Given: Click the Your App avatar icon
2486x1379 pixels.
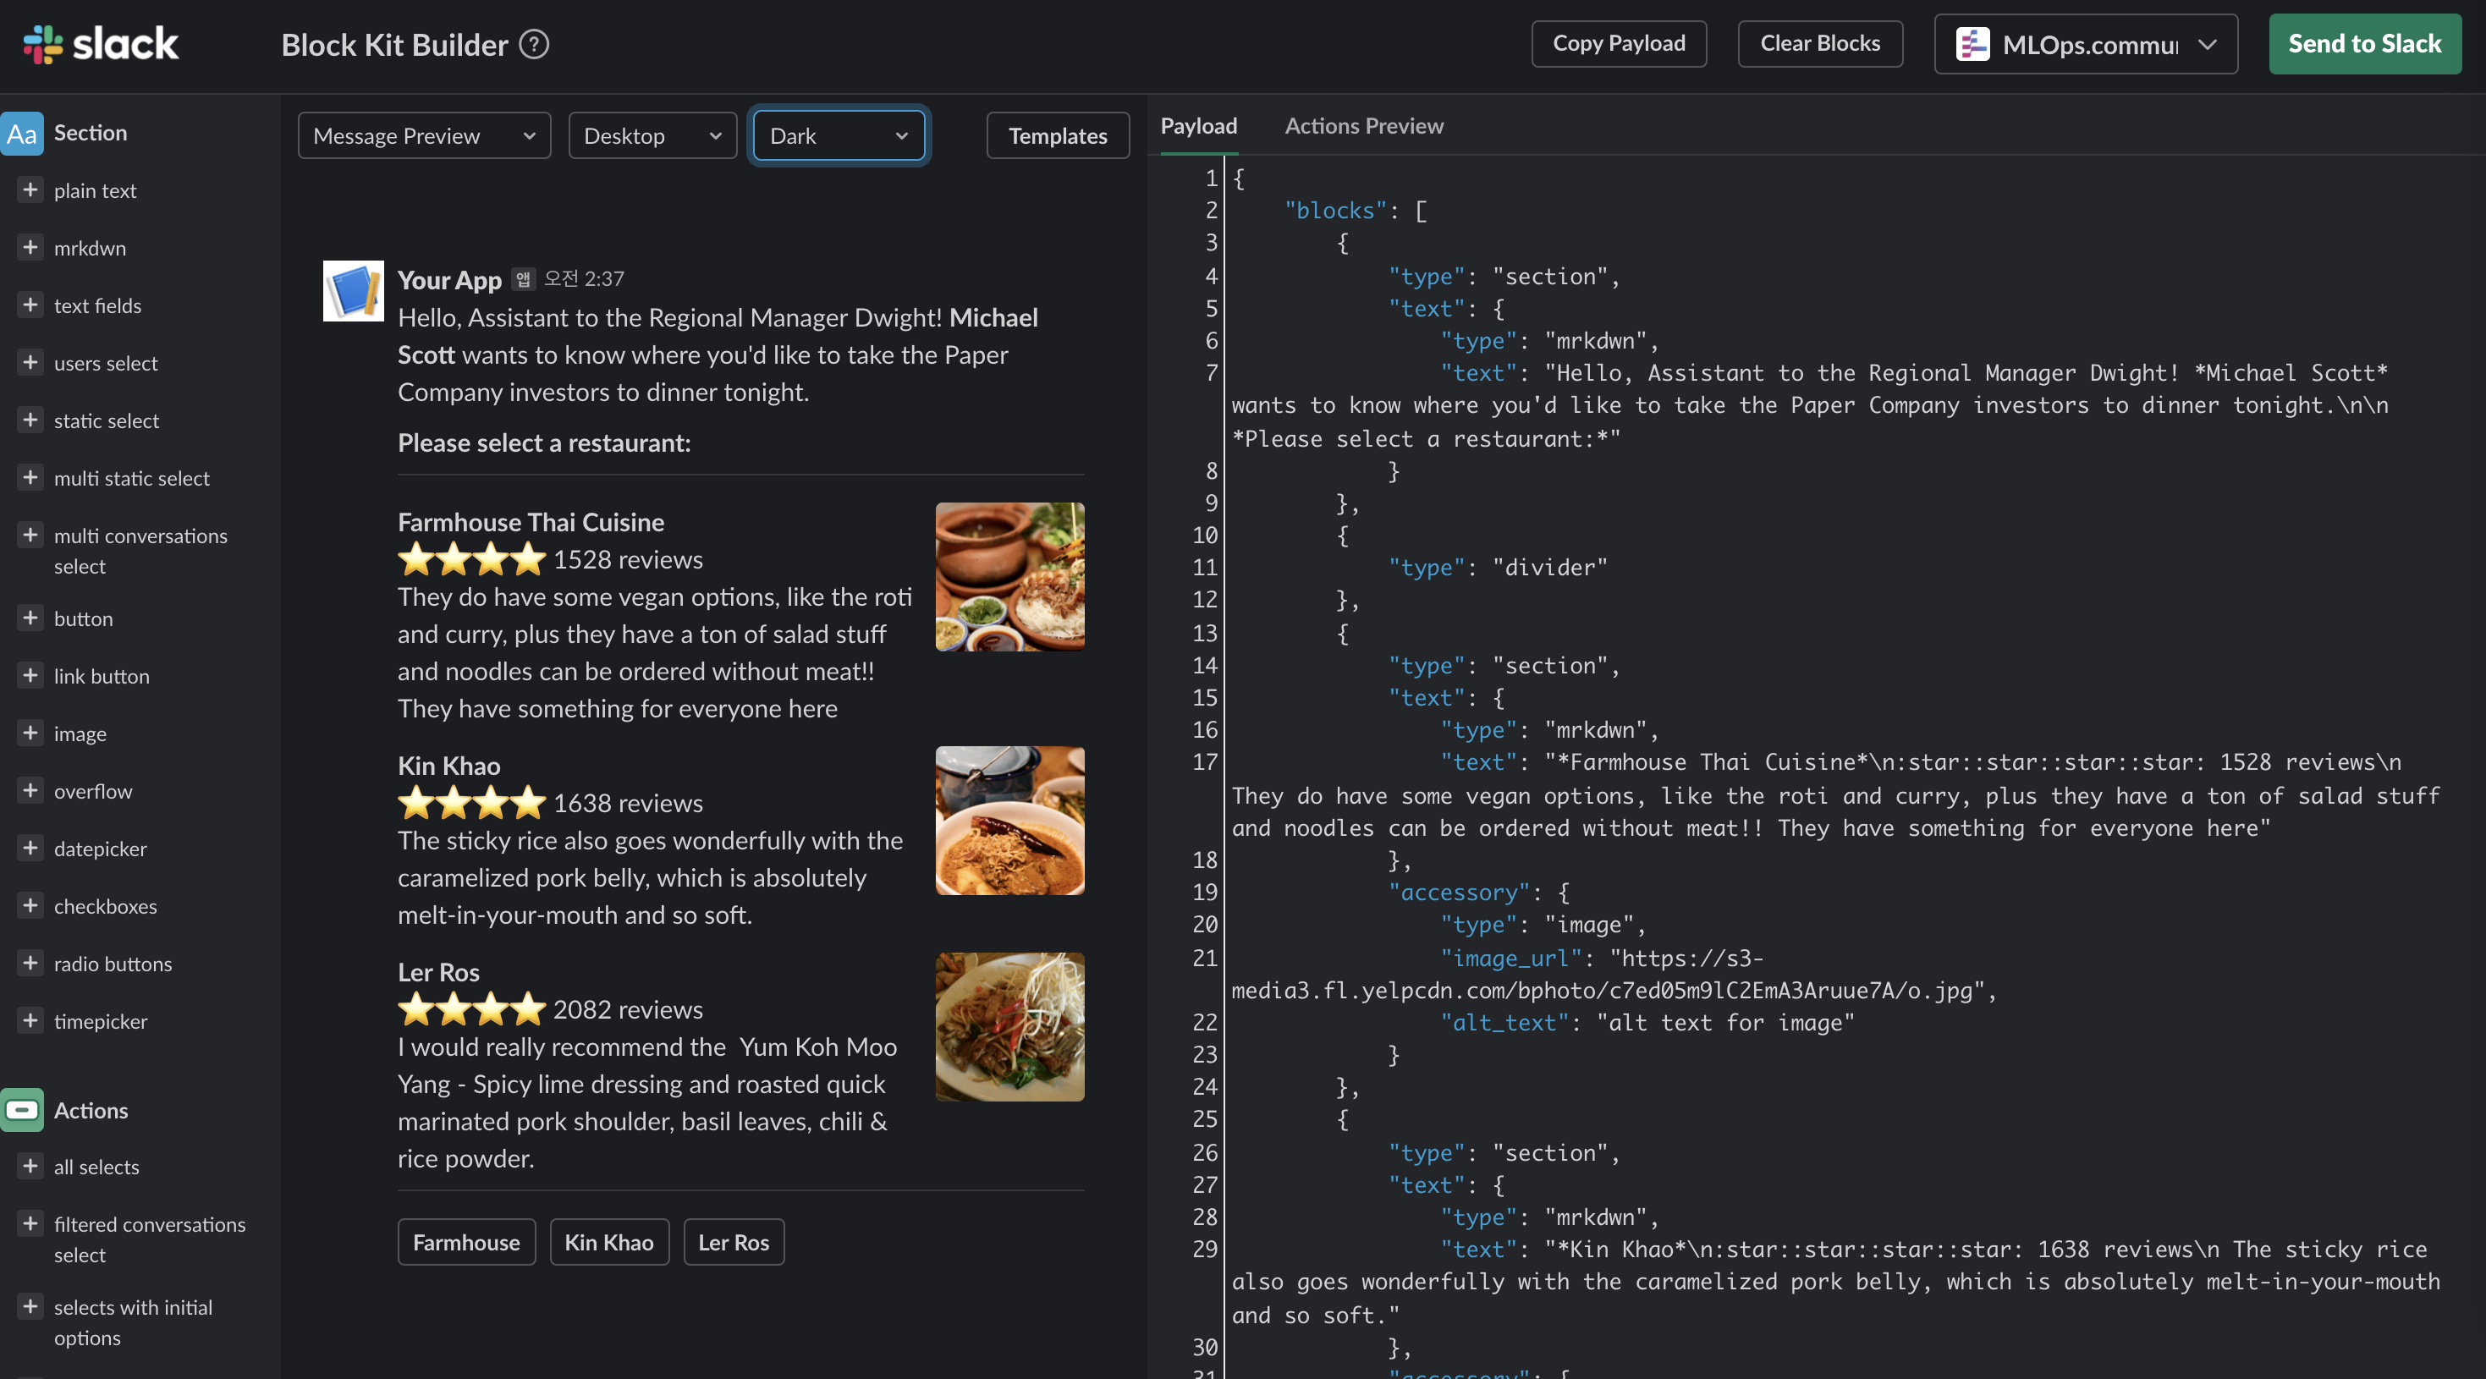Looking at the screenshot, I should [x=353, y=290].
